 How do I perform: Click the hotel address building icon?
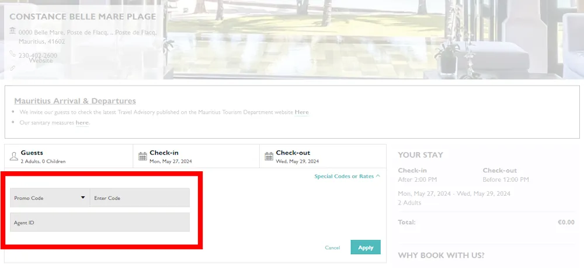click(12, 30)
